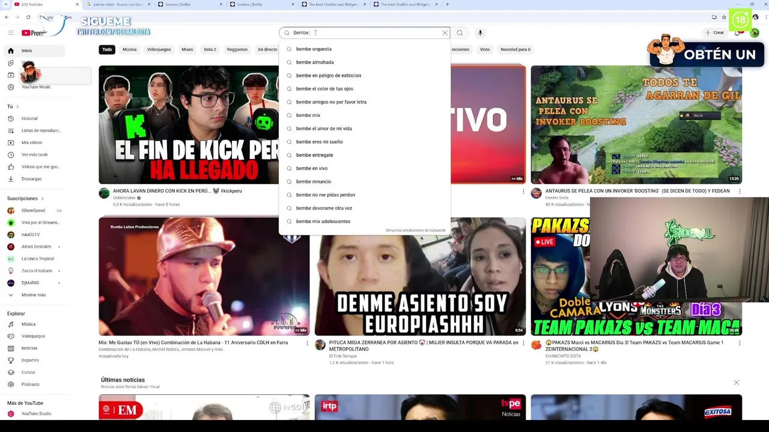This screenshot has height=432, width=769.
Task: Open Antaurus Invoker boosting thumbnail
Action: tap(636, 124)
